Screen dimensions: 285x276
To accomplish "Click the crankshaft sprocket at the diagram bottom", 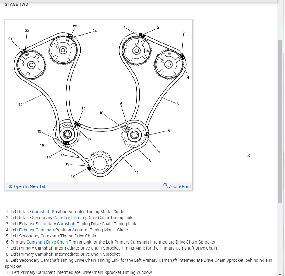I will (x=99, y=164).
